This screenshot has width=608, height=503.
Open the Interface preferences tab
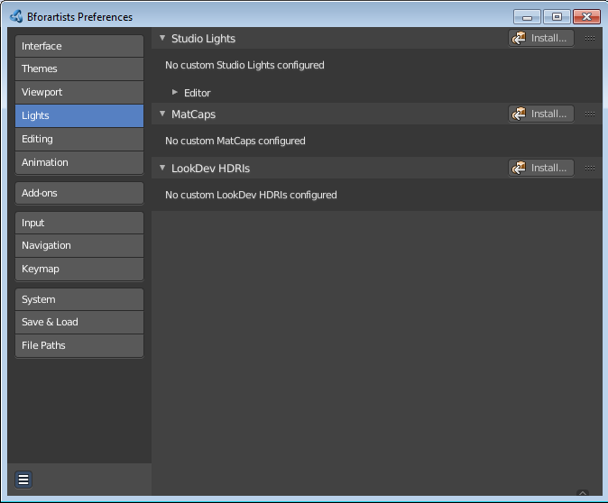[x=79, y=46]
